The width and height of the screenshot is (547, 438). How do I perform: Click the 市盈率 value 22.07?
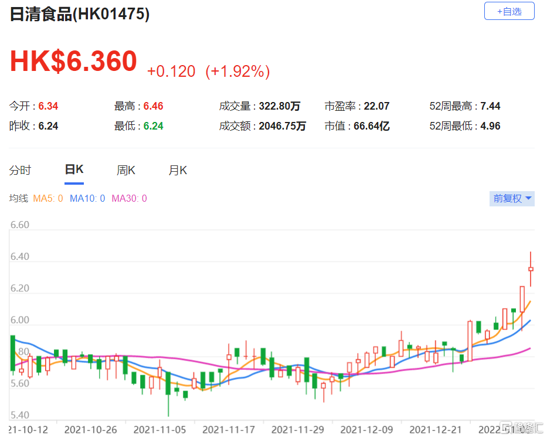[x=376, y=106]
